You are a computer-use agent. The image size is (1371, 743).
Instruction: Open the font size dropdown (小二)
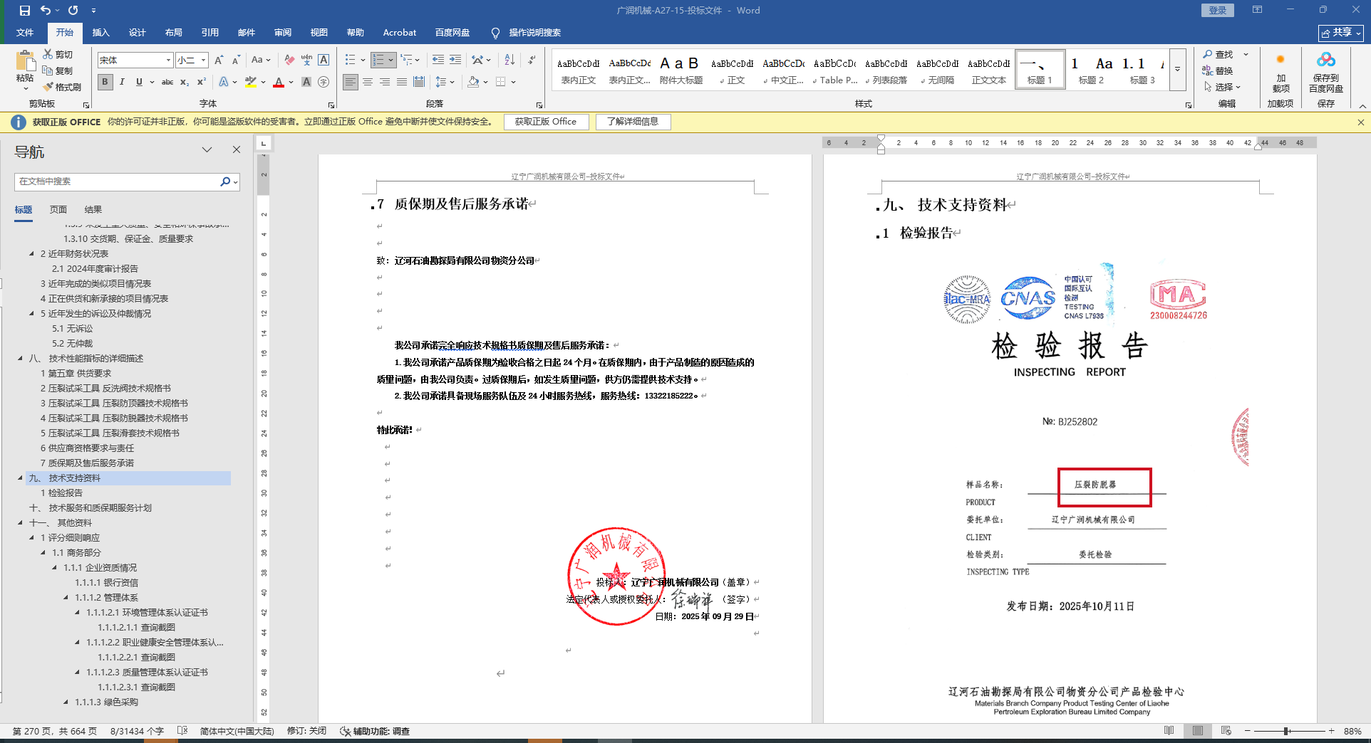203,60
